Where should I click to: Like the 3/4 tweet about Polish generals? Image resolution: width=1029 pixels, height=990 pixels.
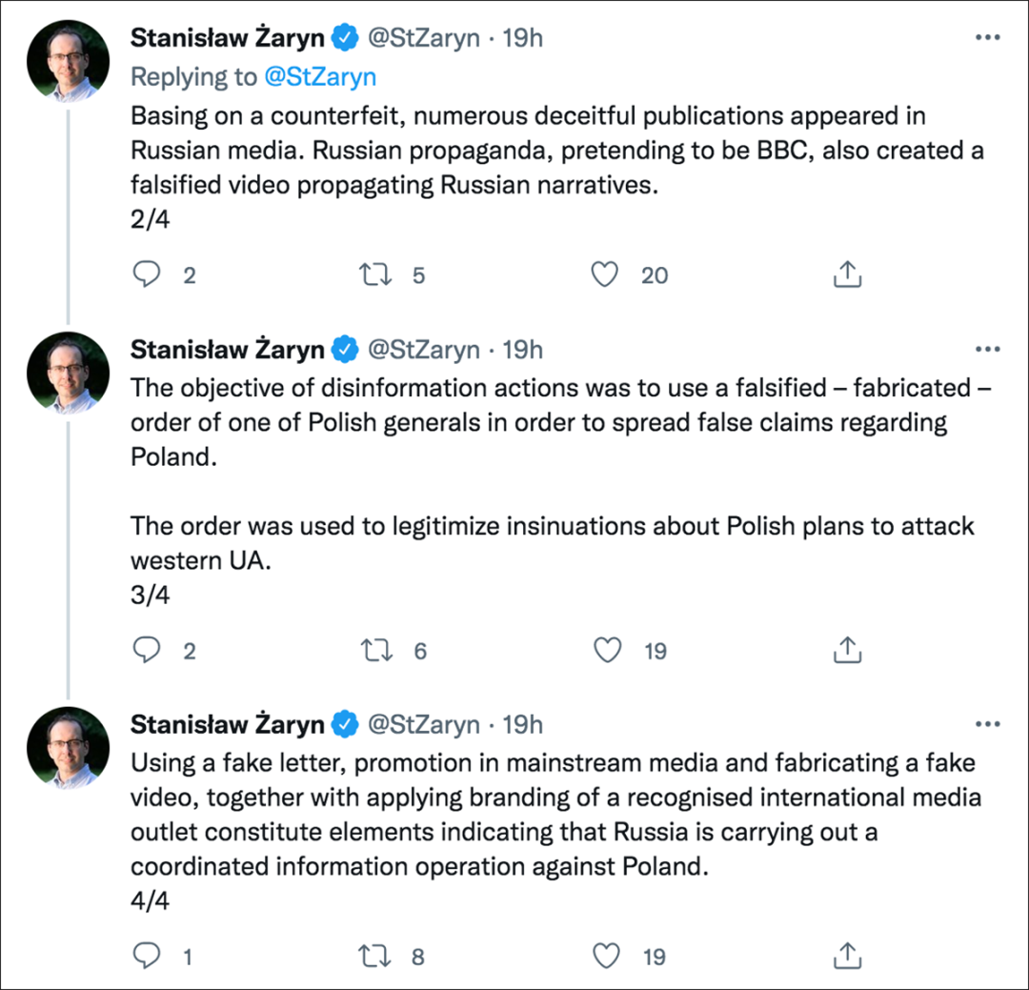pyautogui.click(x=607, y=650)
